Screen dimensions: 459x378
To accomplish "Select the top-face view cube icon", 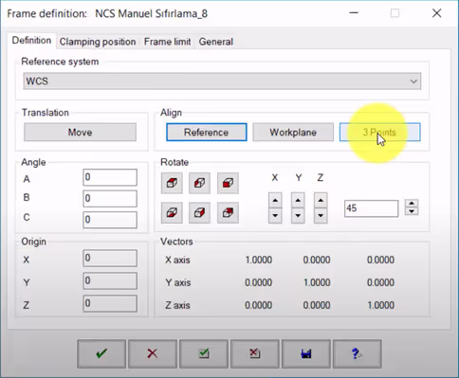I will coord(172,183).
